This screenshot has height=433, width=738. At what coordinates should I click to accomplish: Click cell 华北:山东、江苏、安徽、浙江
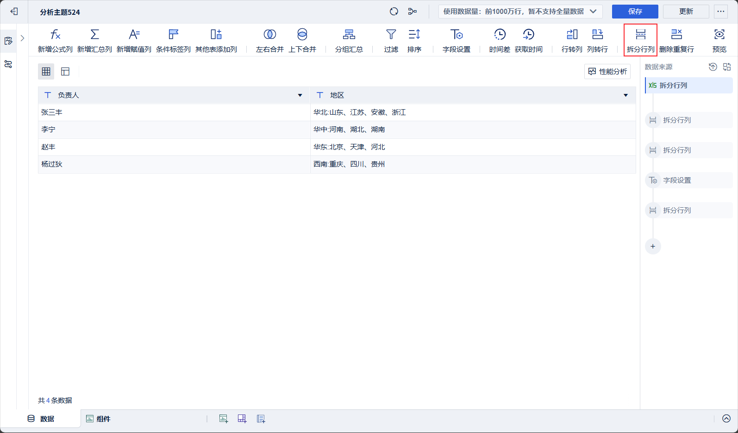click(473, 112)
